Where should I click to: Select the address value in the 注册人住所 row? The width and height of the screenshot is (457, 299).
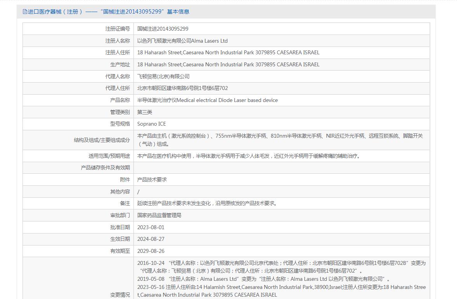228,52
